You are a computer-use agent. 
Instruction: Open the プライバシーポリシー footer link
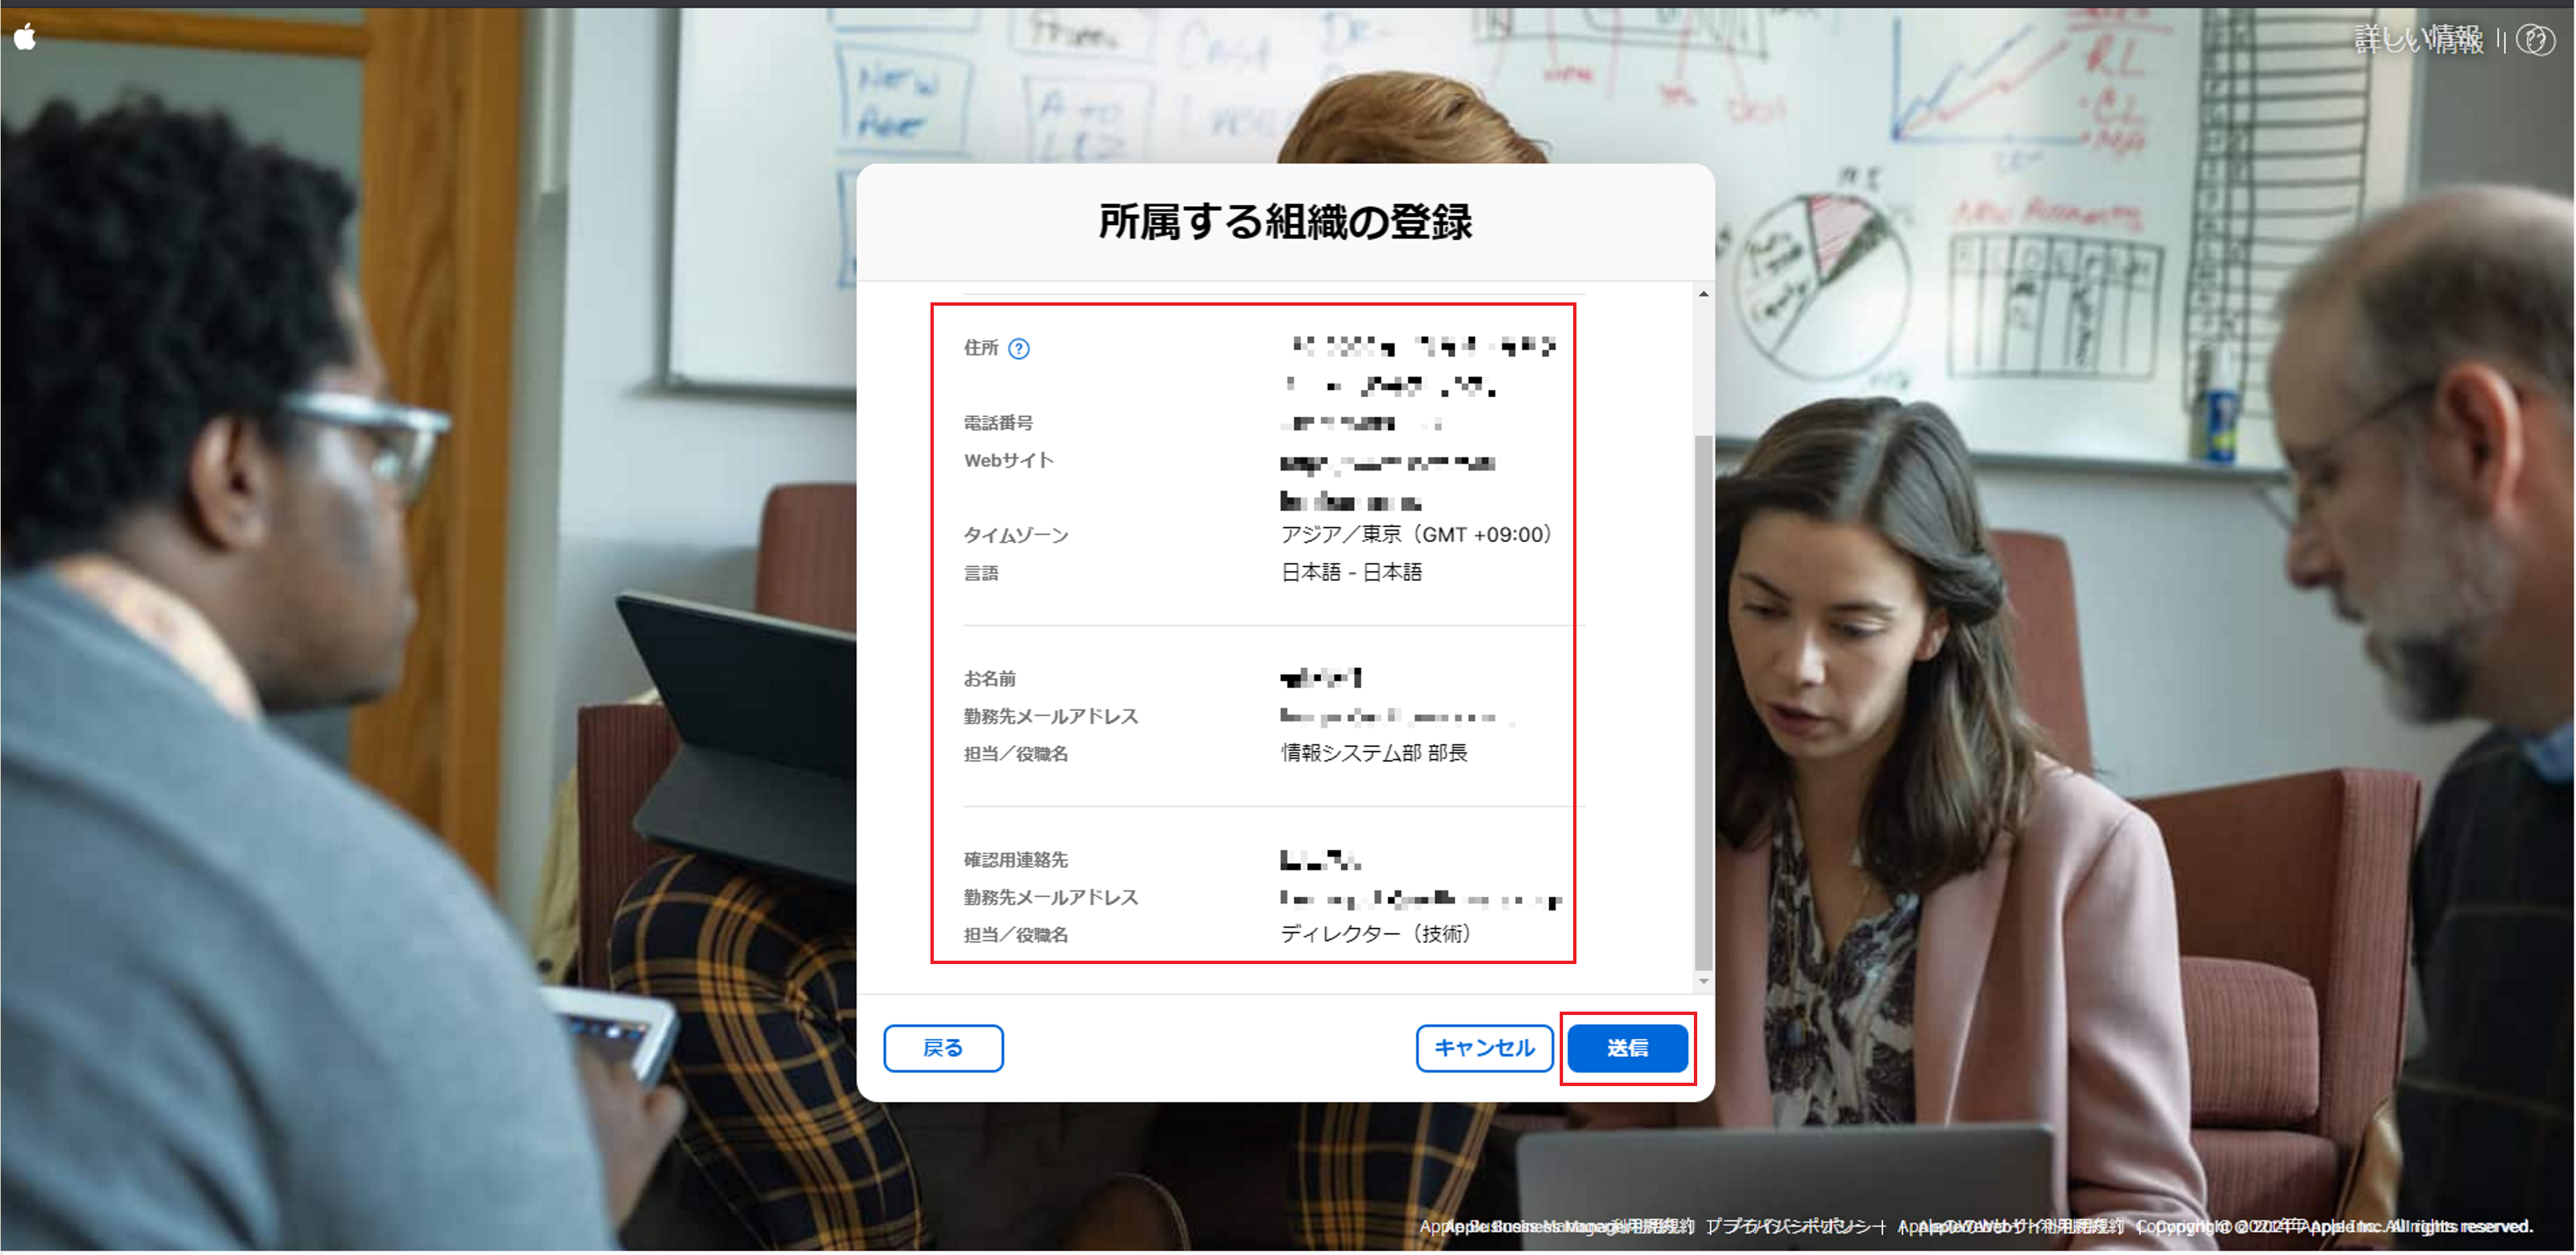pyautogui.click(x=1796, y=1226)
